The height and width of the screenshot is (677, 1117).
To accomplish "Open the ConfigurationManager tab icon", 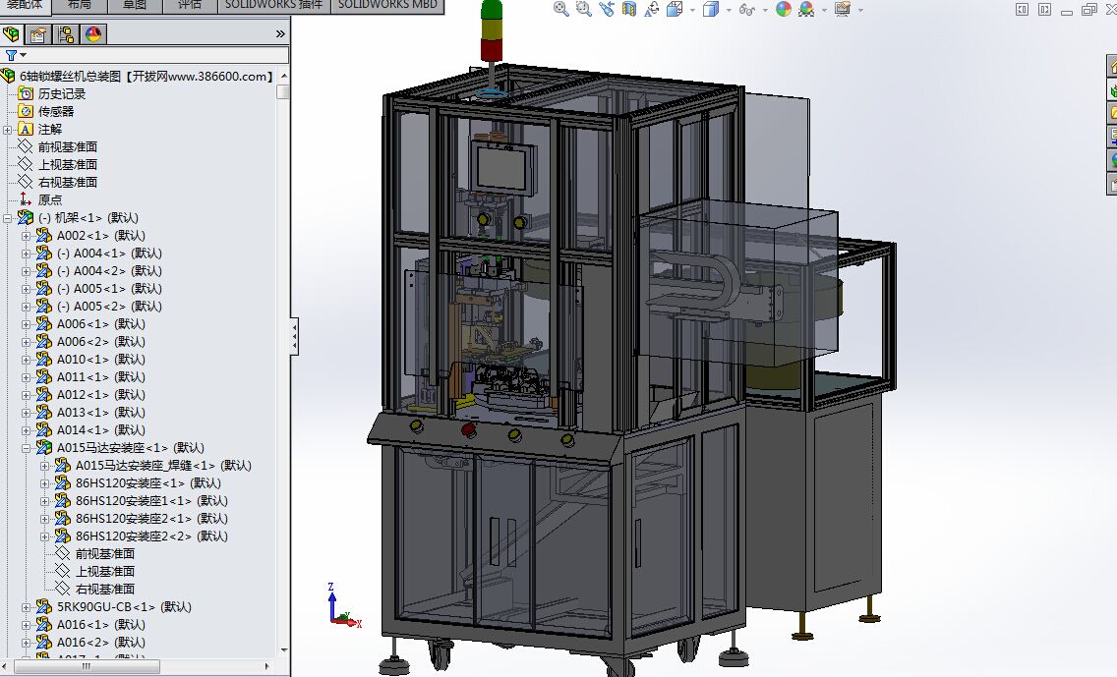I will click(66, 34).
